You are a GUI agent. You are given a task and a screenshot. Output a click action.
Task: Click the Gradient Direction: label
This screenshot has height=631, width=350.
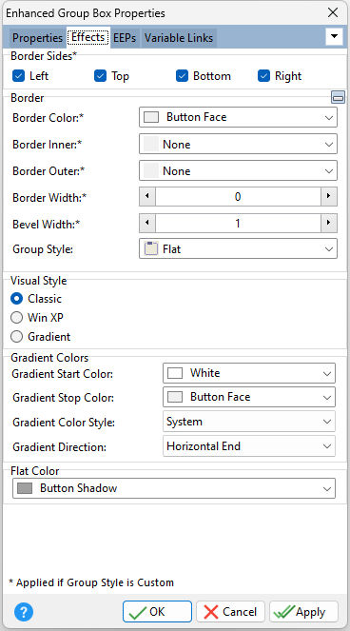coord(59,446)
